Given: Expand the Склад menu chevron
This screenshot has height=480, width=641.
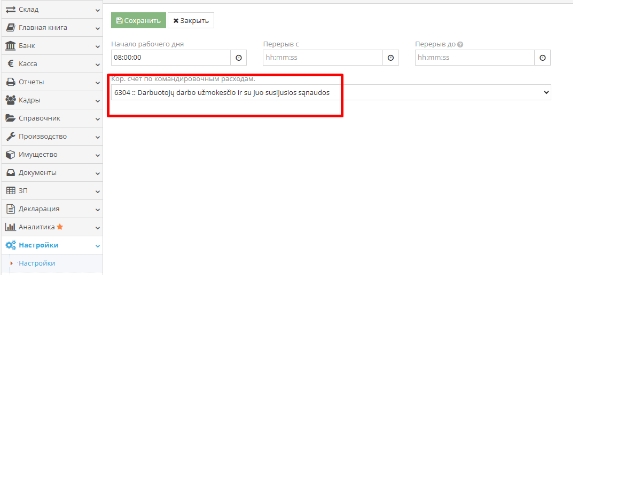Looking at the screenshot, I should (98, 10).
